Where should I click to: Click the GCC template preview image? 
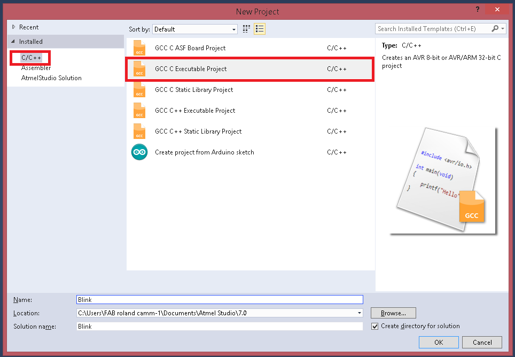tap(442, 181)
